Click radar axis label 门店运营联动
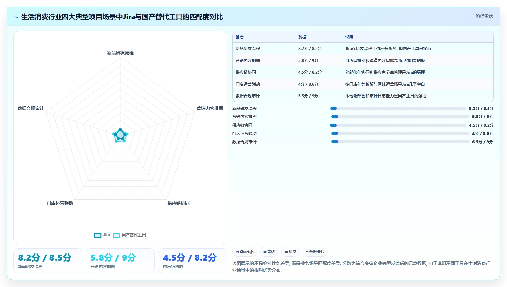 [x=60, y=203]
